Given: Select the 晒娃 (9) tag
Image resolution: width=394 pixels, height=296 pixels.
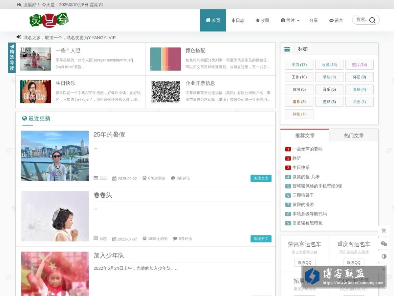Looking at the screenshot, I should coord(329,77).
